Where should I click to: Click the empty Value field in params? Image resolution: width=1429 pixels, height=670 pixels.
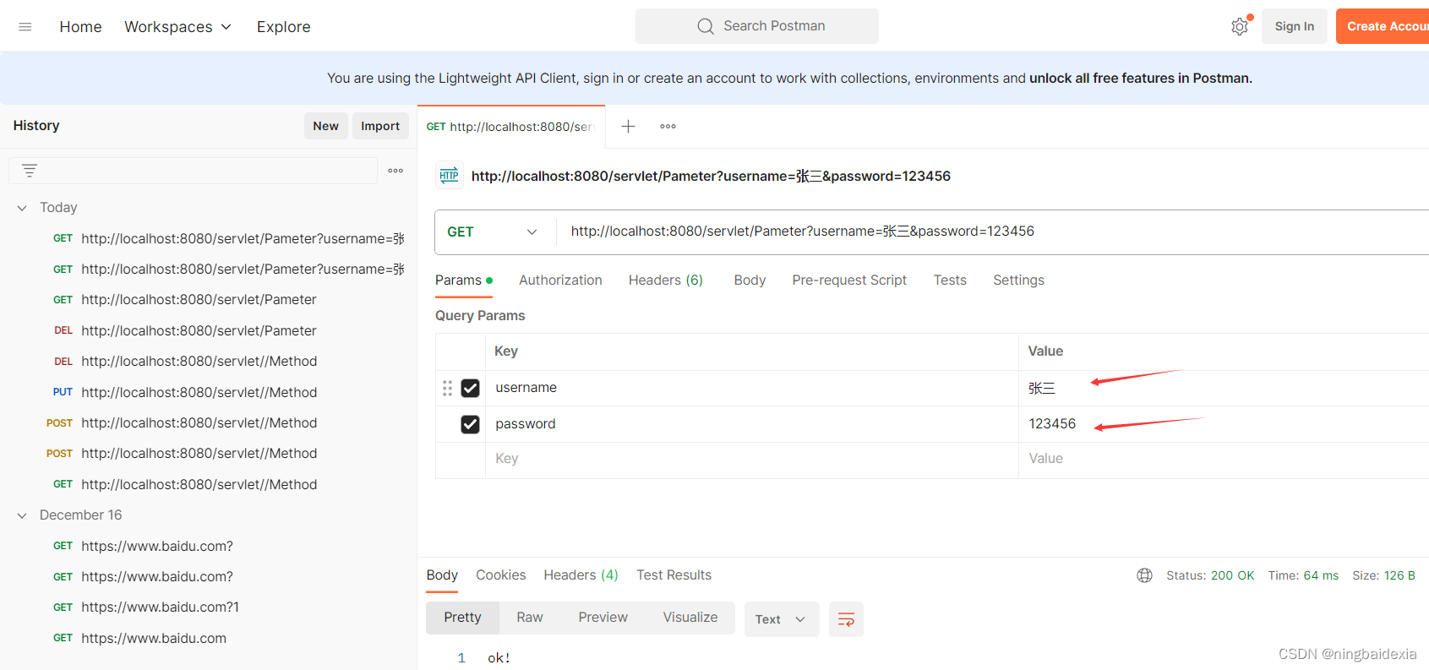pyautogui.click(x=1224, y=459)
